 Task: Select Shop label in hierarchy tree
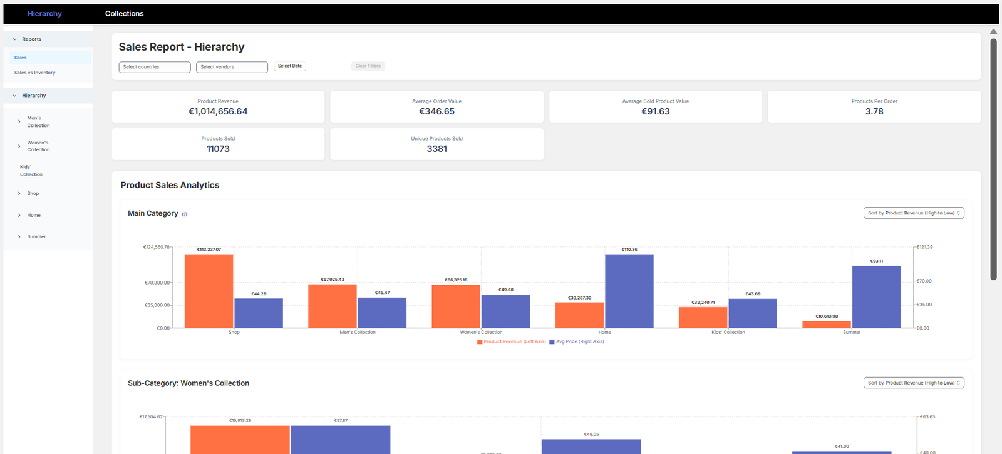pyautogui.click(x=33, y=193)
